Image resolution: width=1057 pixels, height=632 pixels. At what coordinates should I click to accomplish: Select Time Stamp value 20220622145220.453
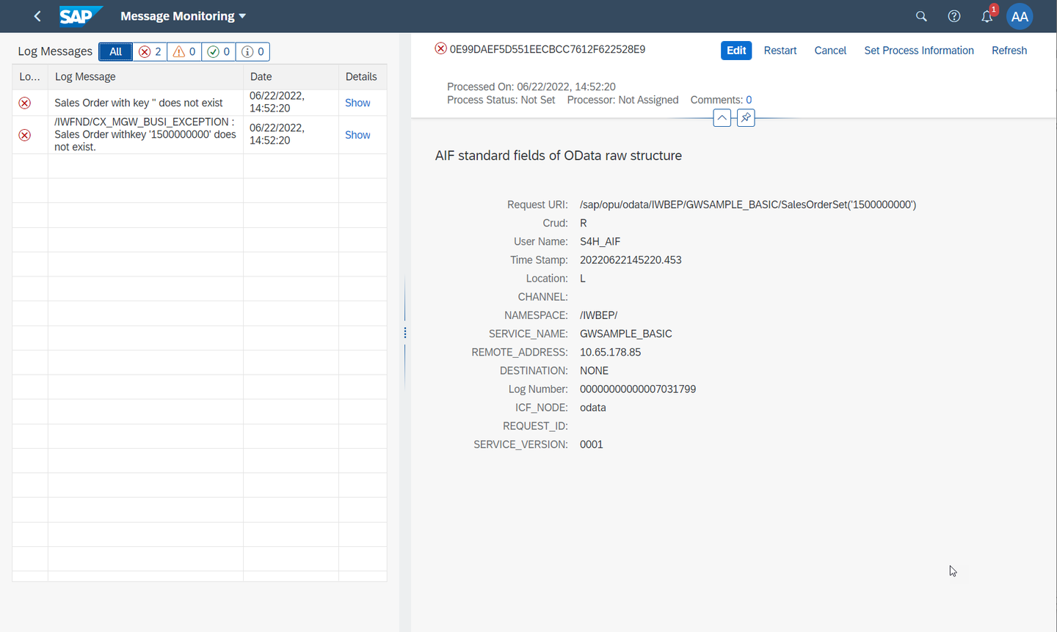click(x=631, y=260)
